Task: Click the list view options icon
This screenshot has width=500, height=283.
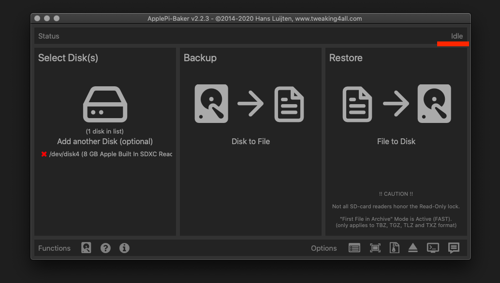Action: pyautogui.click(x=354, y=248)
